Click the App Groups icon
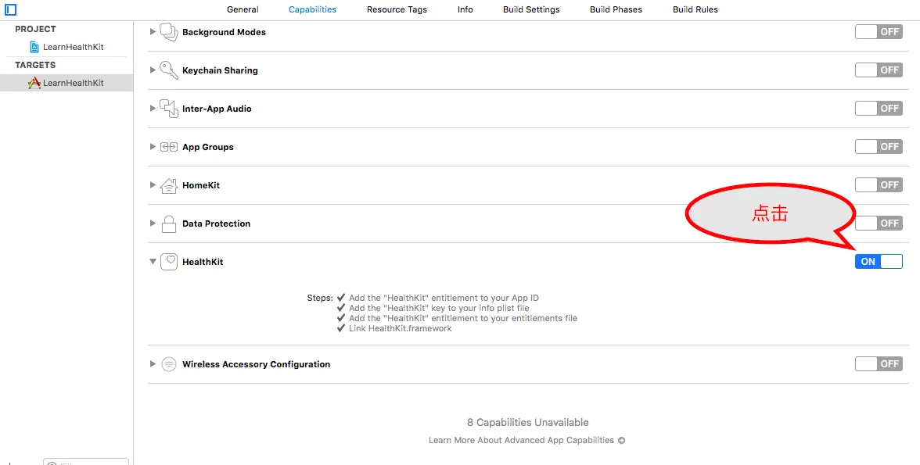920x465 pixels. 169,147
